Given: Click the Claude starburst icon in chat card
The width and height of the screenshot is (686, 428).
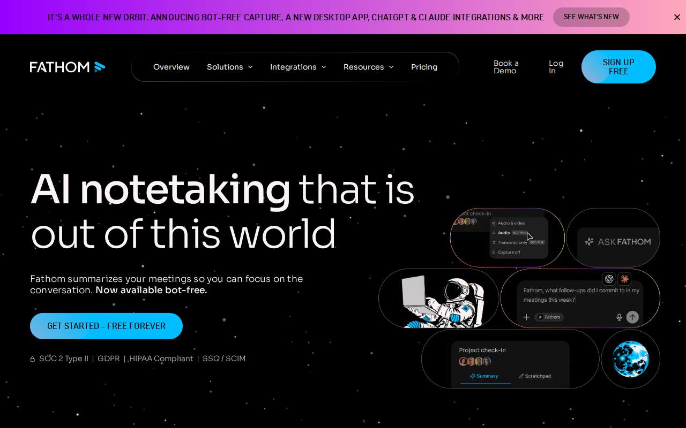Looking at the screenshot, I should 624,279.
